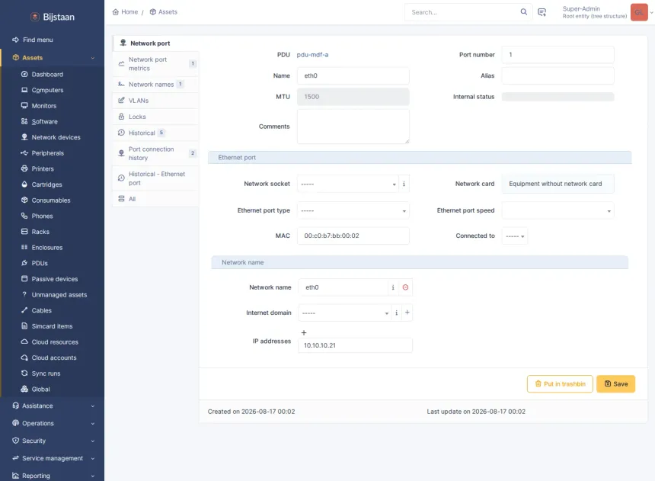Go to Home breadcrumb

[126, 12]
